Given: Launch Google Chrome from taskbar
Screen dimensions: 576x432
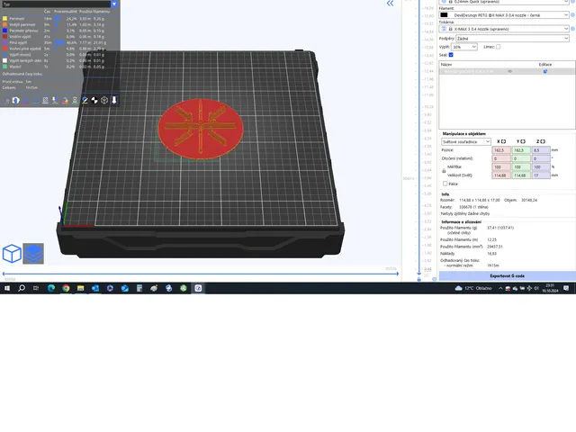Looking at the screenshot, I should 66,288.
